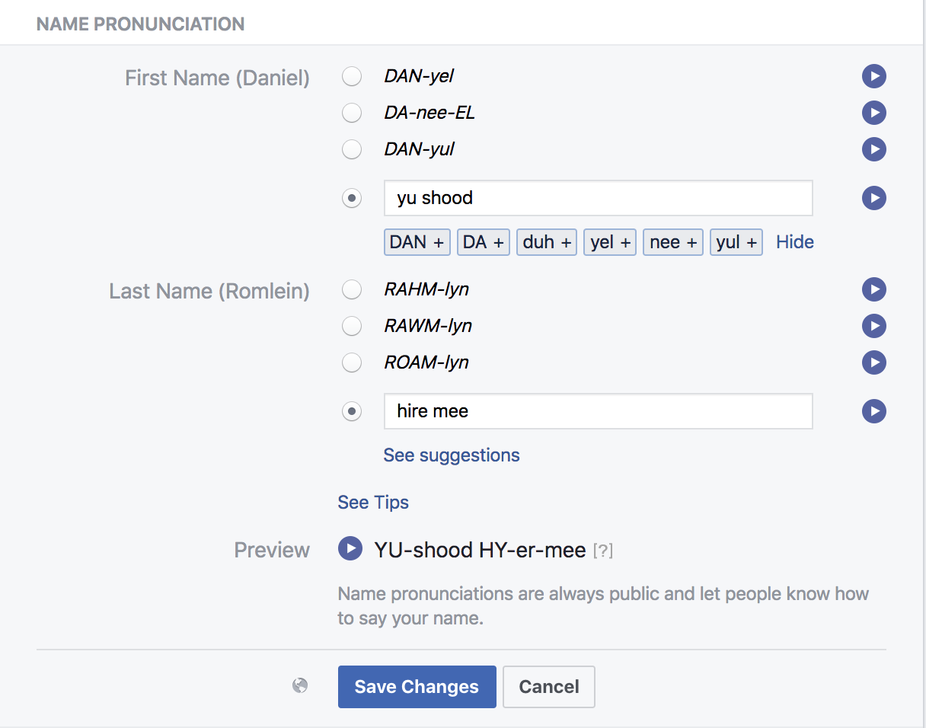The height and width of the screenshot is (728, 926).
Task: Select the ROAM-lyn radio option
Action: [x=352, y=362]
